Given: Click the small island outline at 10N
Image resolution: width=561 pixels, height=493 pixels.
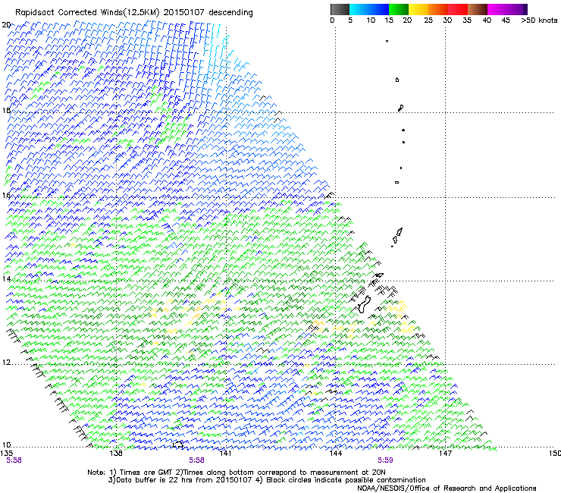Looking at the screenshot, I should pyautogui.click(x=178, y=444).
